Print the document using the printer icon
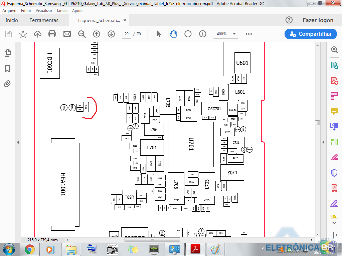This screenshot has height=256, width=342. click(52, 34)
